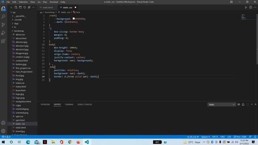Viewport: 258px width, 145px height.
Task: Open the Explorer view in activity bar
Action: (3, 8)
